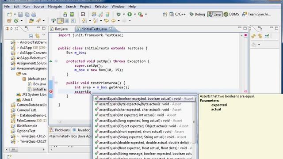This screenshot has width=283, height=159.
Task: Expand the DatabaseDemo-L project
Action: pyautogui.click(x=18, y=115)
